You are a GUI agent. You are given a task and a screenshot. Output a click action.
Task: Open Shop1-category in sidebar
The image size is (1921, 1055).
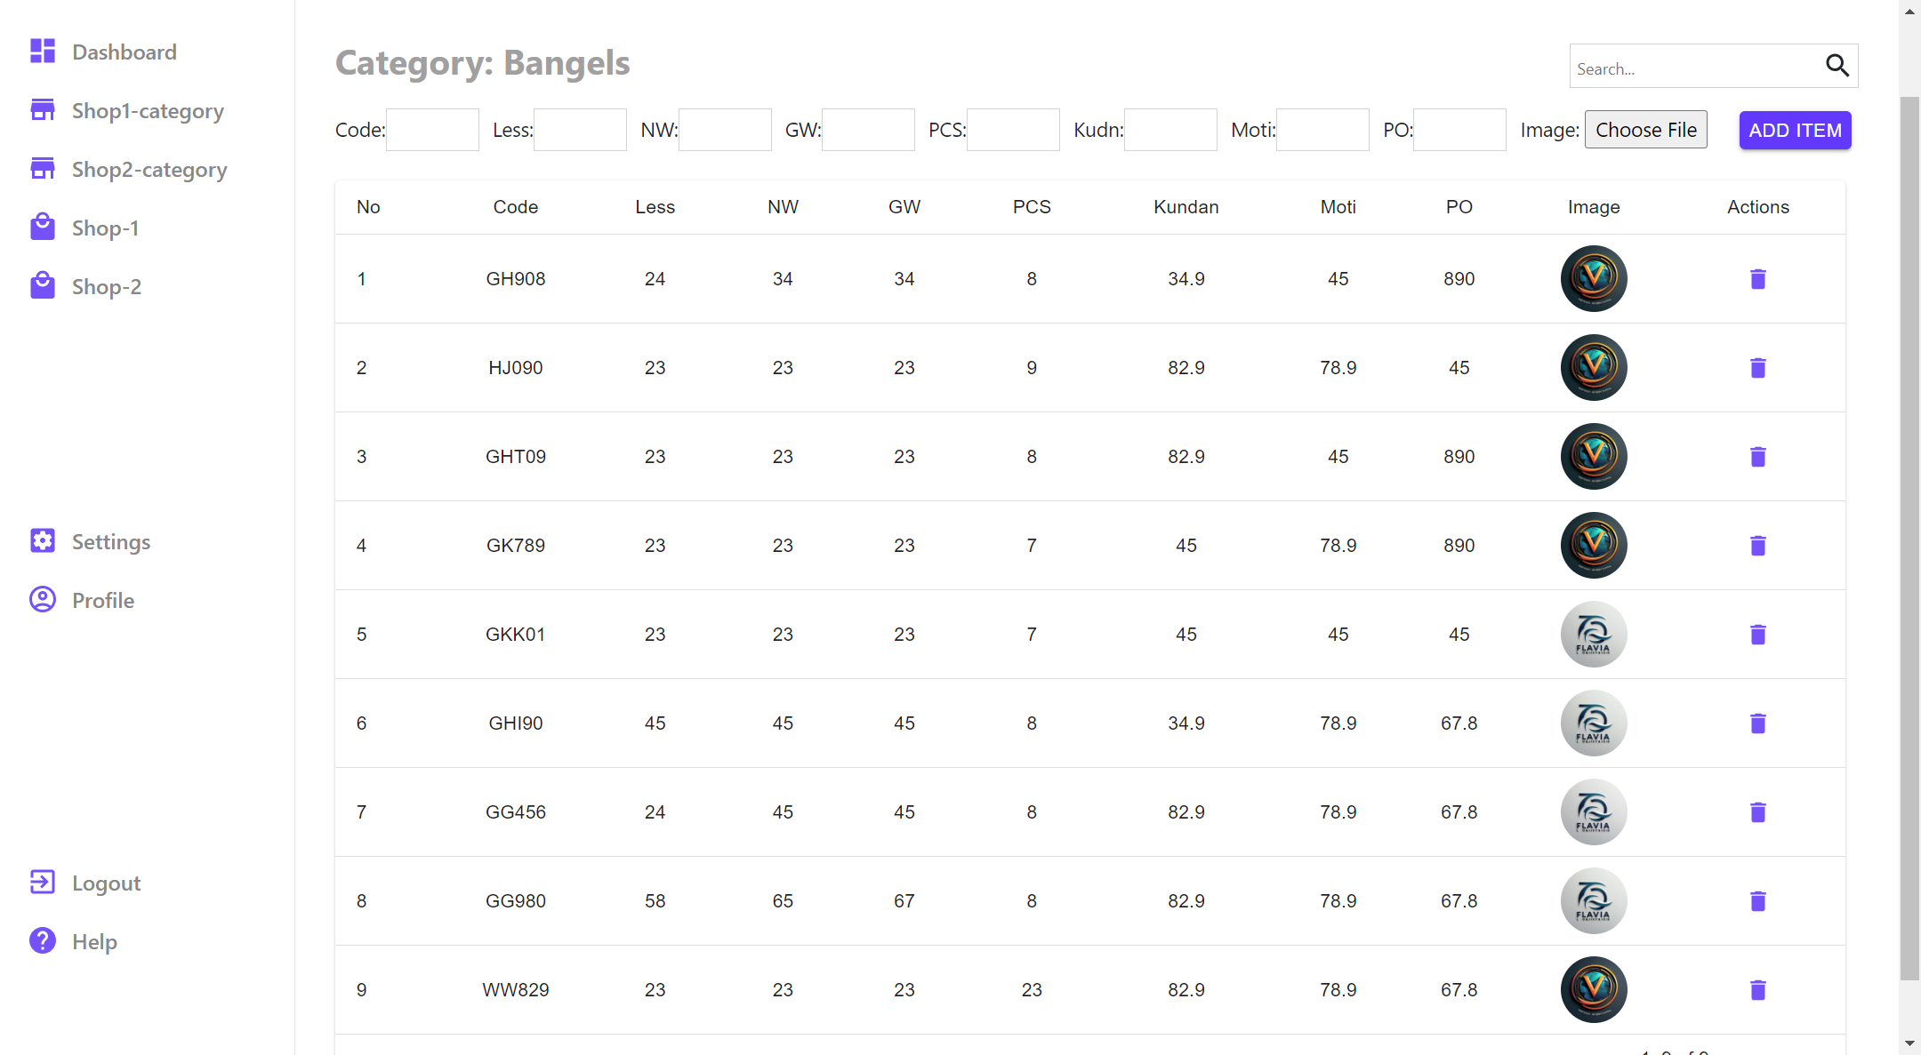pyautogui.click(x=148, y=111)
